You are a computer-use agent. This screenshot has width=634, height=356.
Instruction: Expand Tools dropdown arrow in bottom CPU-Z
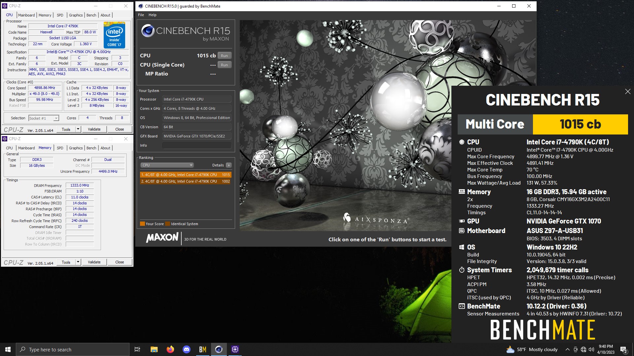(78, 262)
